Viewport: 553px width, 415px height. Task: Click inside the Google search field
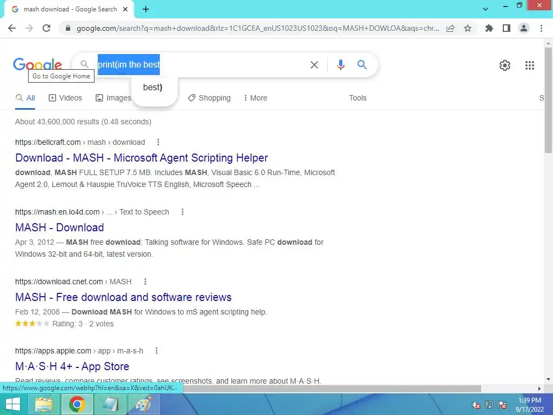(x=201, y=65)
